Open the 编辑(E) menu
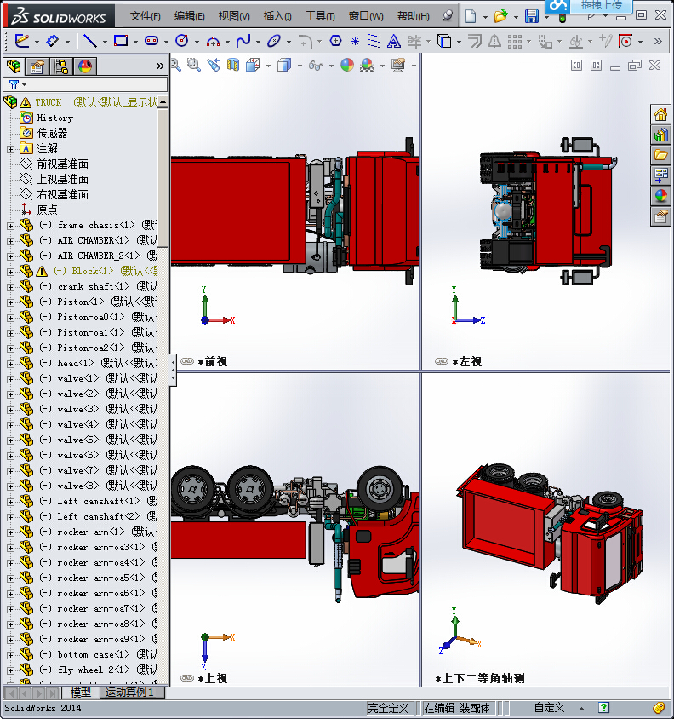674x719 pixels. (189, 16)
